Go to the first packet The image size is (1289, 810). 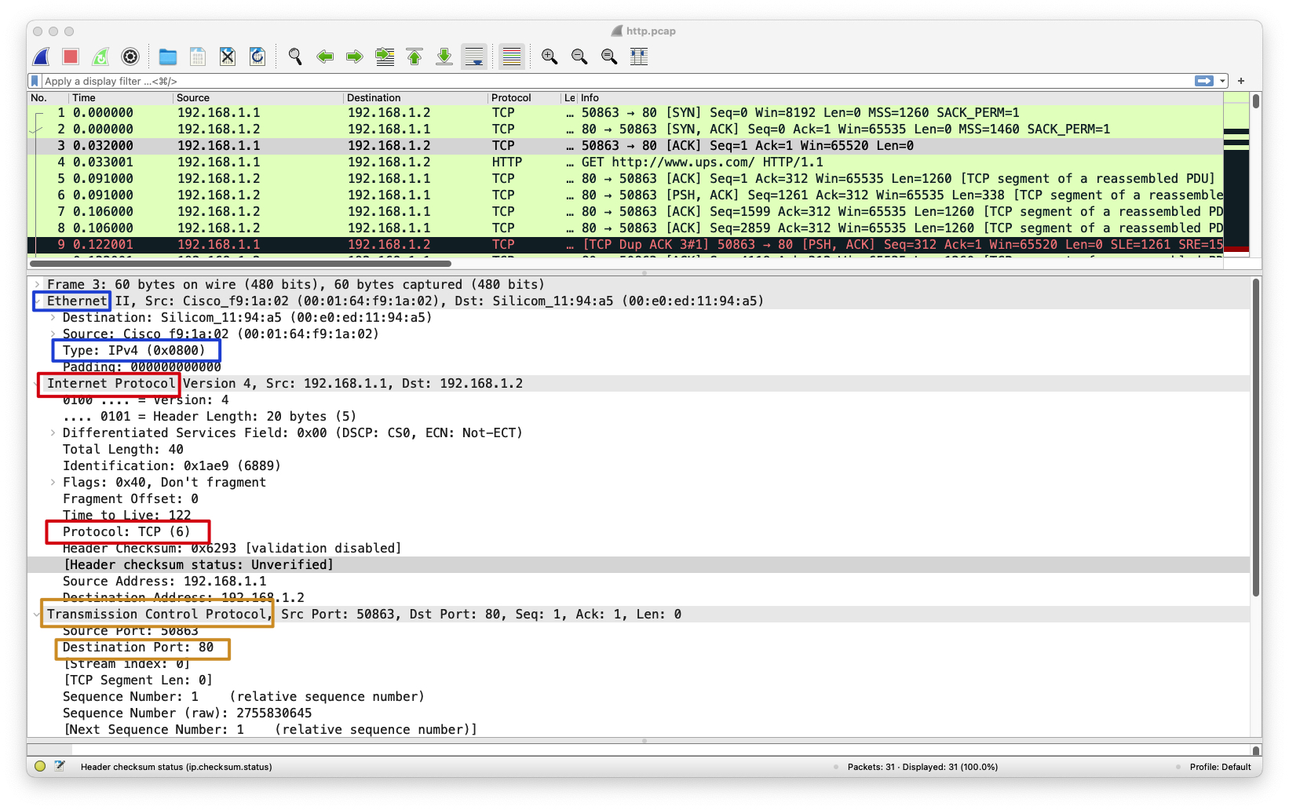pos(414,56)
